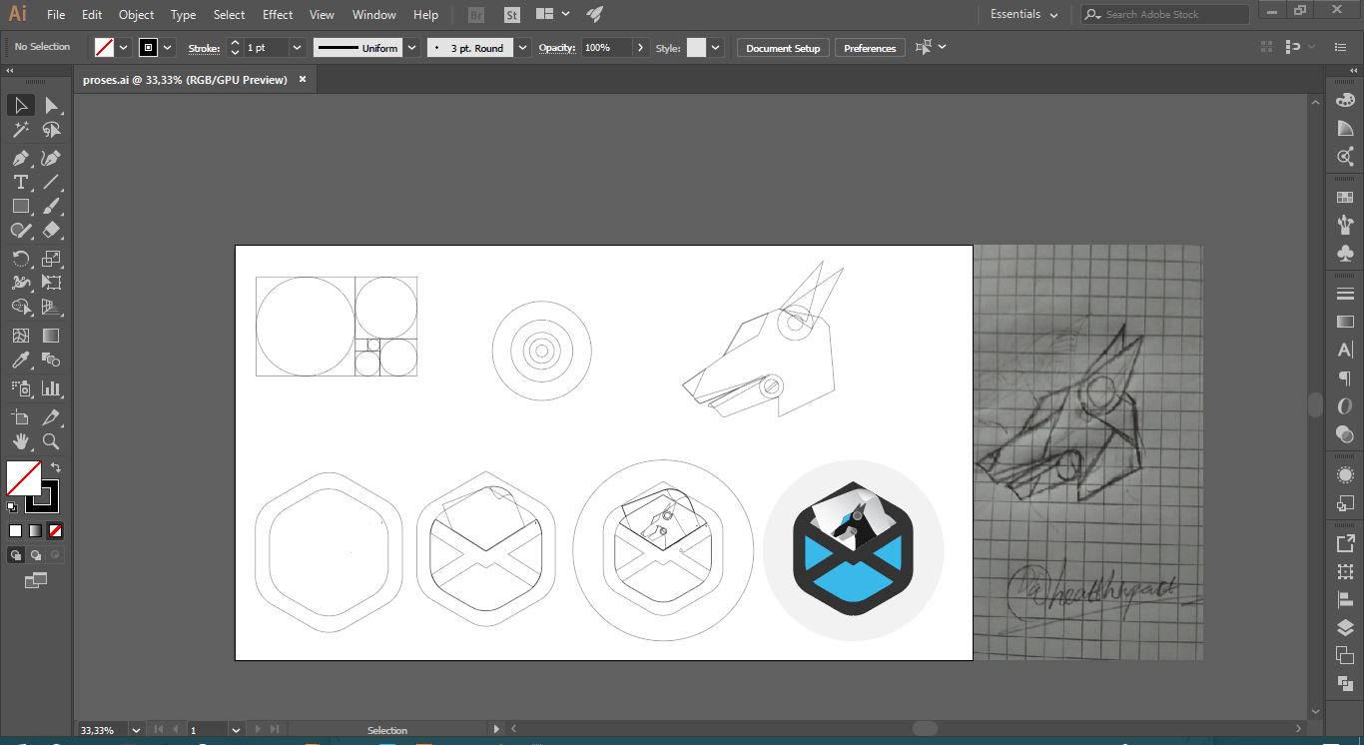
Task: Open the Object menu
Action: [x=136, y=15]
